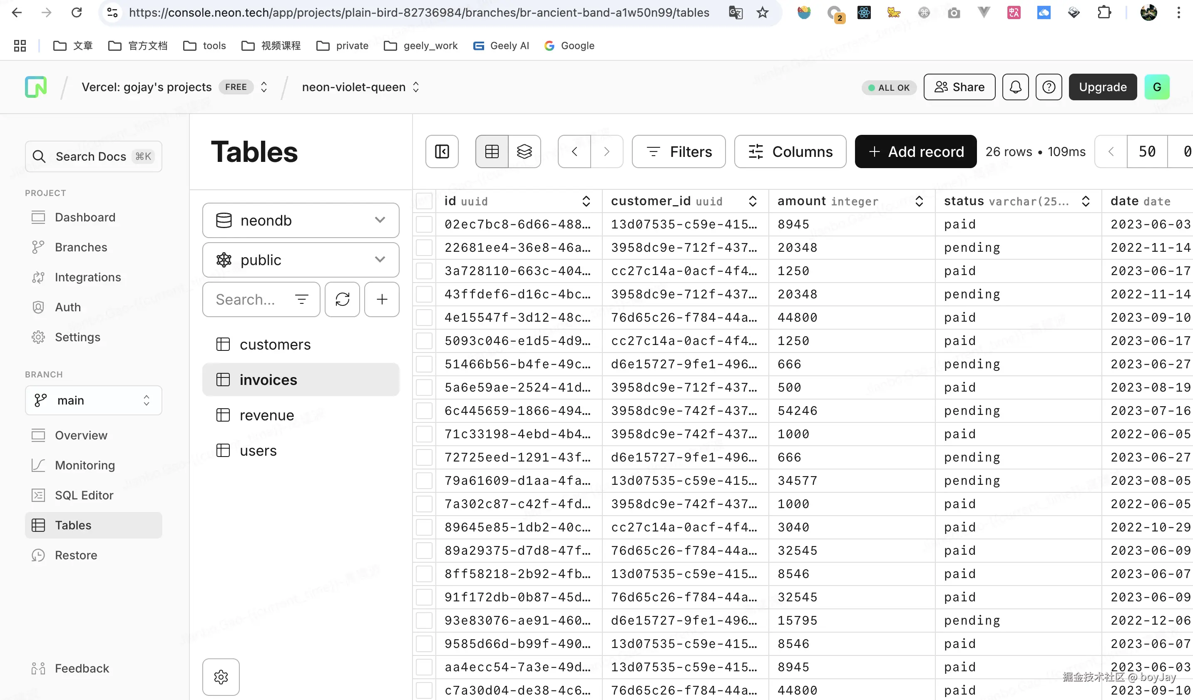Open the main branch selector
Screen dimensions: 1193x700
(x=93, y=400)
